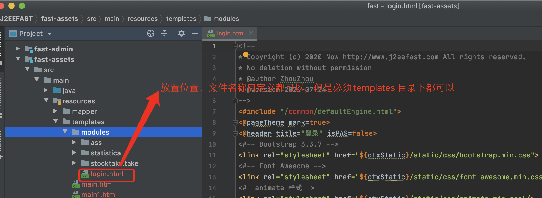Click fast-assets in breadcrumb bar
This screenshot has width=542, height=198.
click(x=59, y=19)
